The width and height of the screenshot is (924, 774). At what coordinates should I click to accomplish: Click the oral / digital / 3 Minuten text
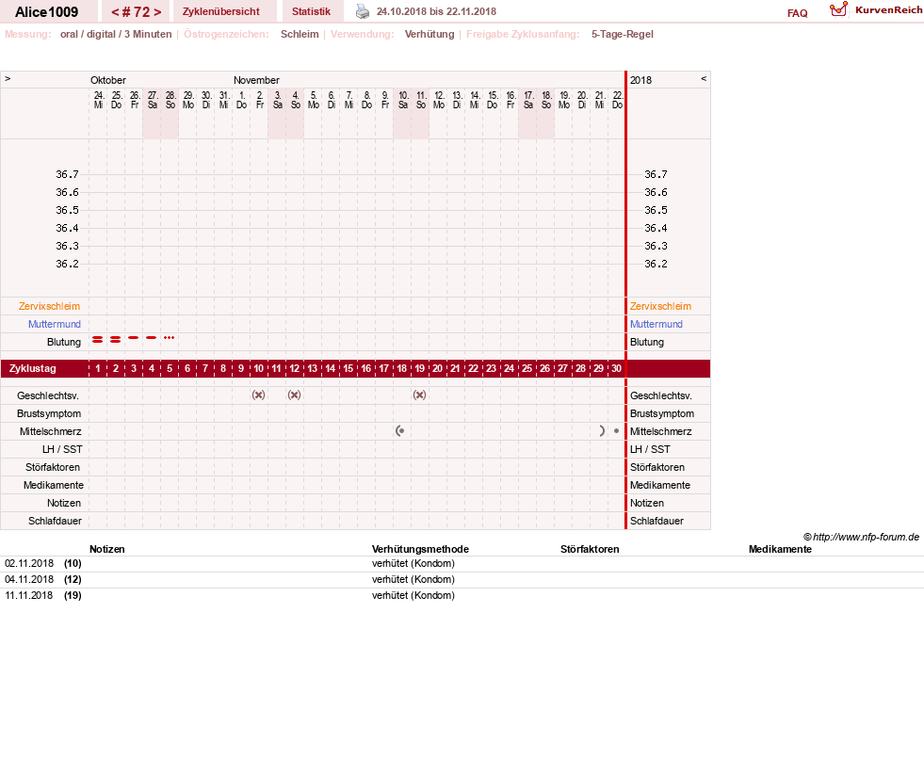point(116,34)
